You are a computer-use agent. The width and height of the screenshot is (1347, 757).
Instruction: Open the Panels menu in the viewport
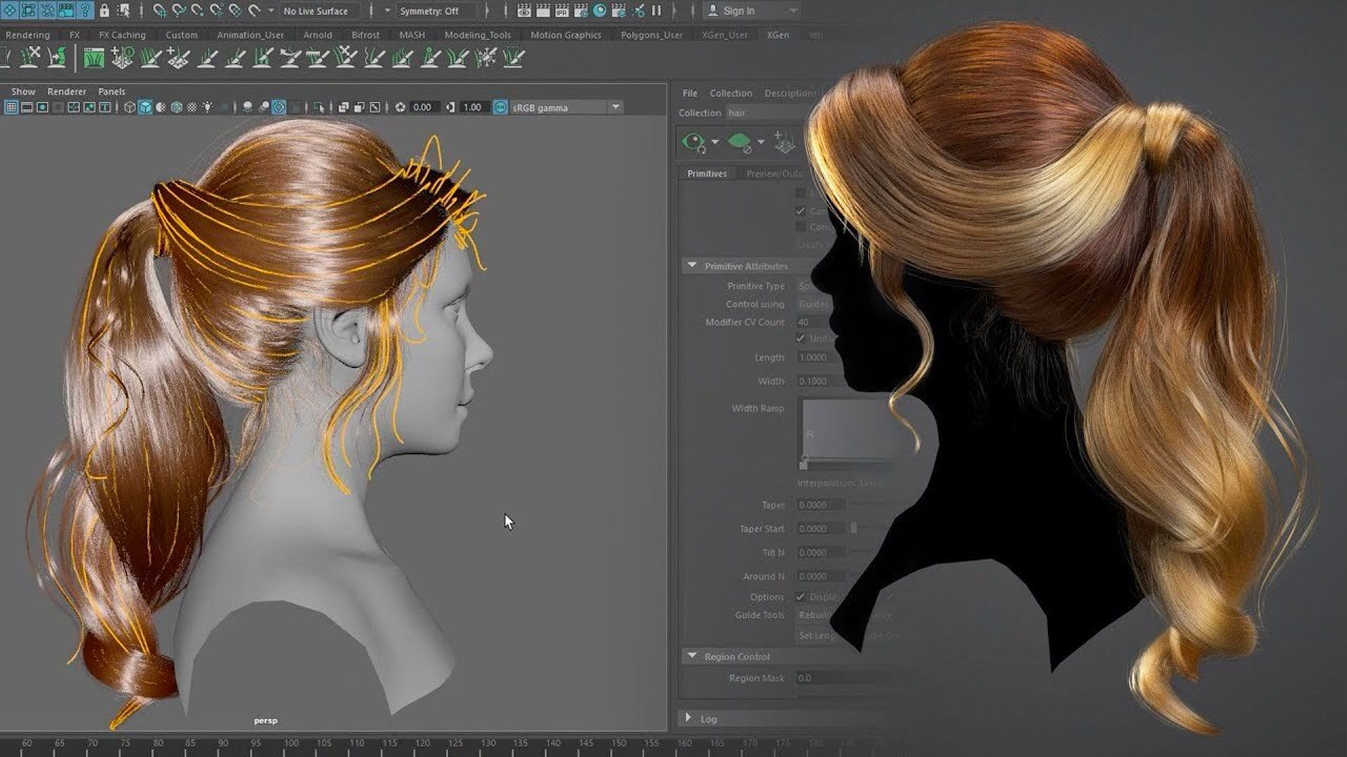[x=112, y=91]
